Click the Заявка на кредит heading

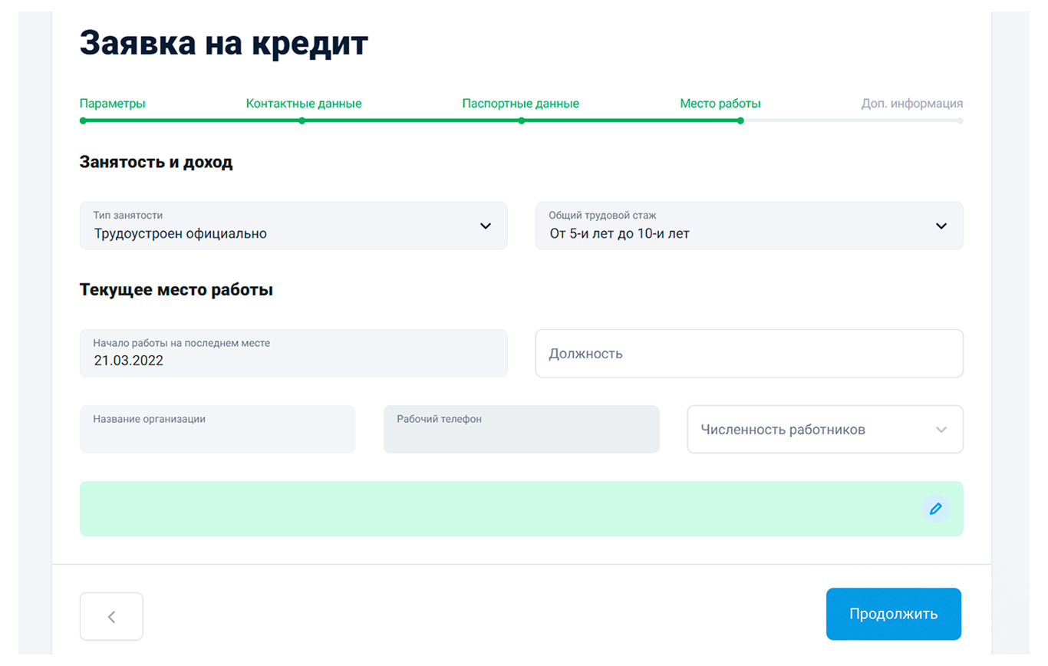tap(224, 43)
